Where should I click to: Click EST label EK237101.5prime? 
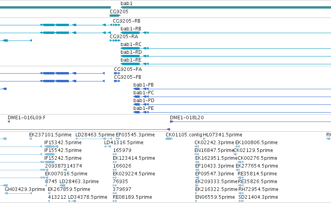(x=50, y=135)
